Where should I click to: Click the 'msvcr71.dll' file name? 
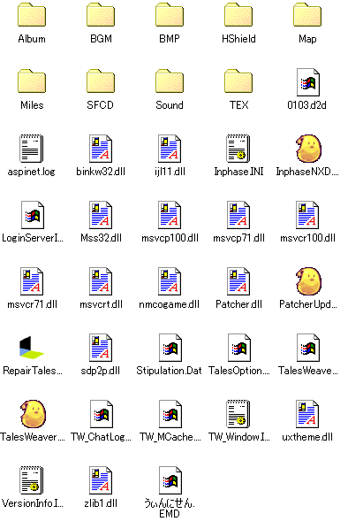33,304
